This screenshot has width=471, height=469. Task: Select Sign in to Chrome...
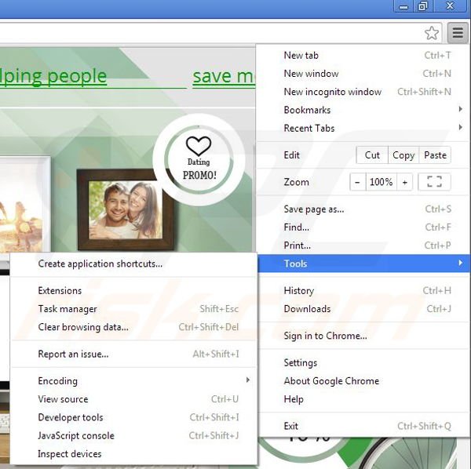(x=364, y=336)
